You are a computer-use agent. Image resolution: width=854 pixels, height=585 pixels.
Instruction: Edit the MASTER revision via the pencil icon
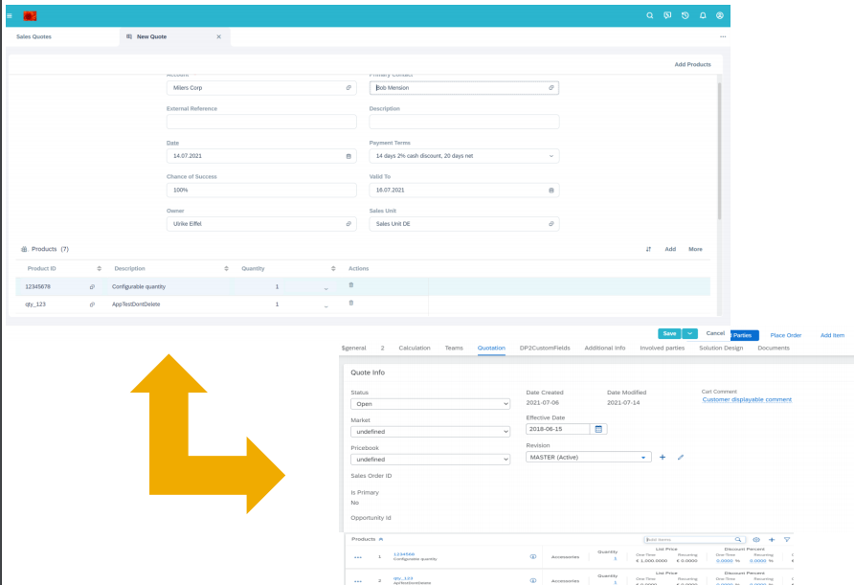[681, 458]
